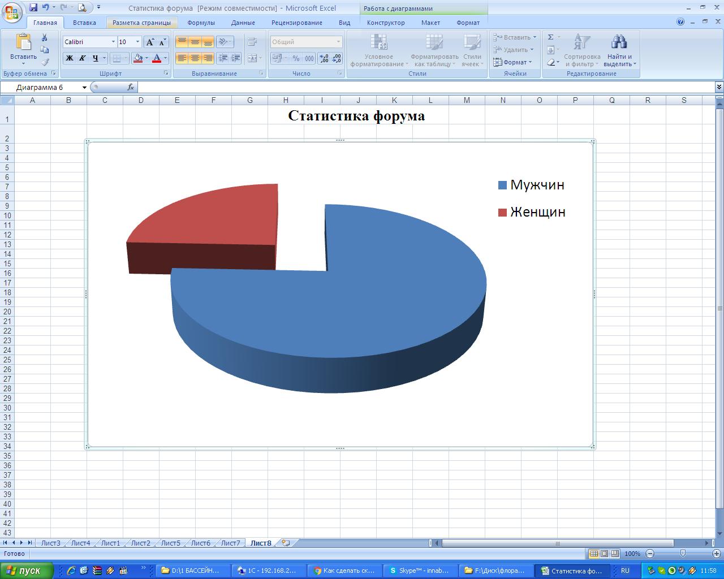Select the Format Painter brush icon
The image size is (724, 579).
(45, 62)
